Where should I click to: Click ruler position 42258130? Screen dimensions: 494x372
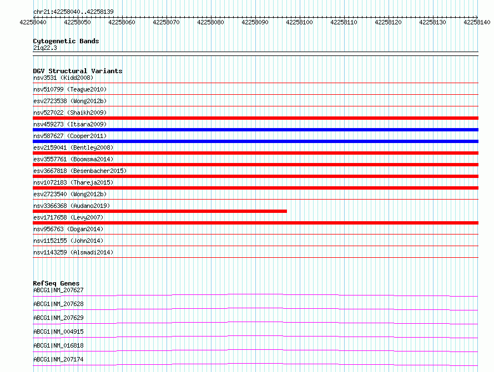click(x=432, y=22)
